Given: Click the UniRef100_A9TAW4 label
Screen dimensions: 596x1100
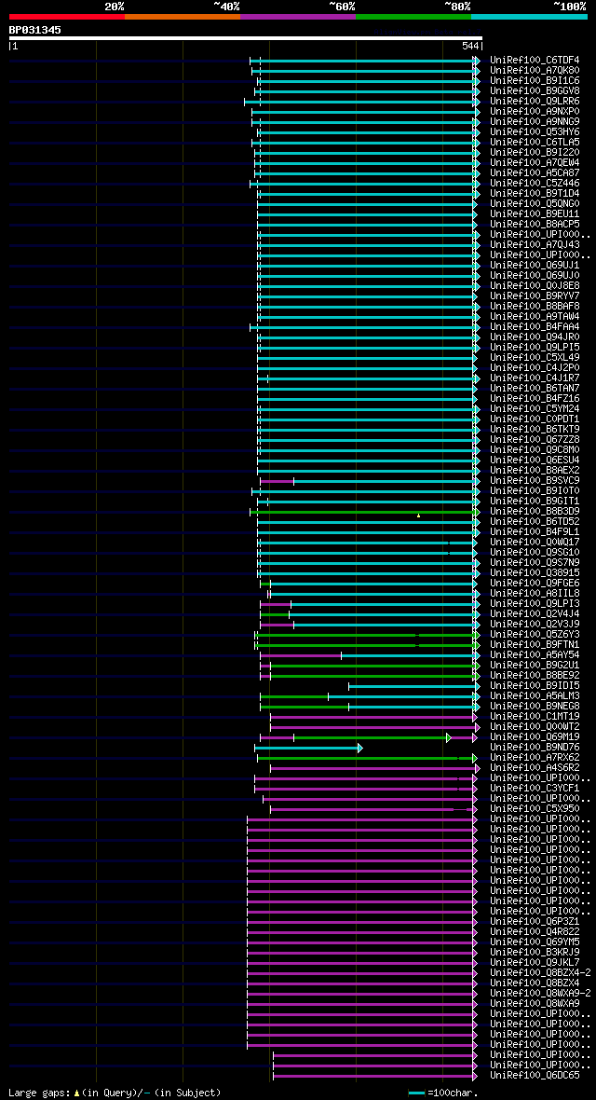Looking at the screenshot, I should [535, 317].
